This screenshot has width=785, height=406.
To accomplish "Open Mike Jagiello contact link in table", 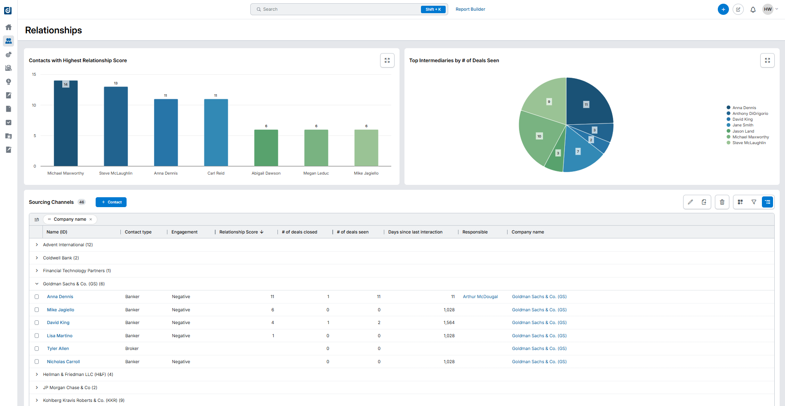I will [x=61, y=310].
